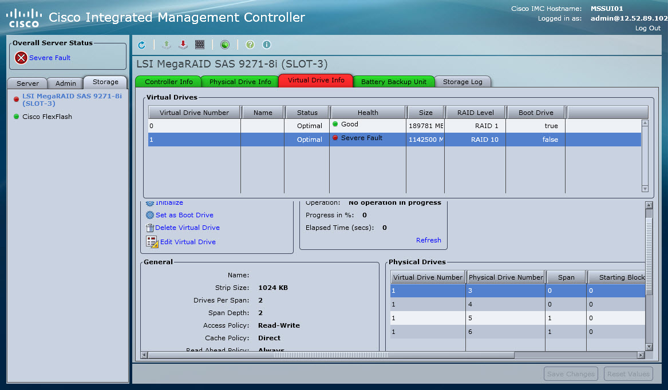Open the Storage Log tab
Screen dimensions: 668x390
pyautogui.click(x=463, y=82)
